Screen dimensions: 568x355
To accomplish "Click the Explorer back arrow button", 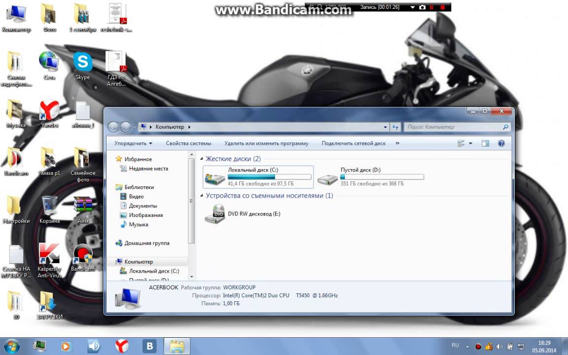I will coord(113,127).
